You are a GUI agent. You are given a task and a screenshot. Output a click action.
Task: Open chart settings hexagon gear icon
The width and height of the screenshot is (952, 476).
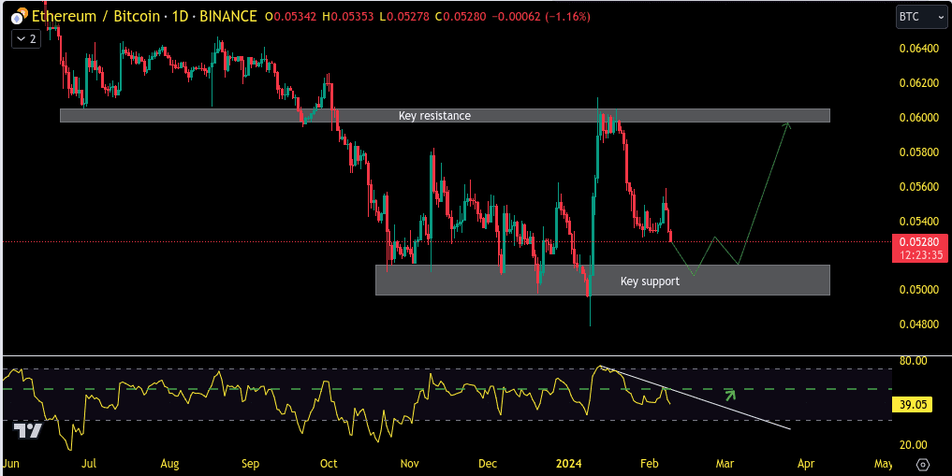pos(922,465)
